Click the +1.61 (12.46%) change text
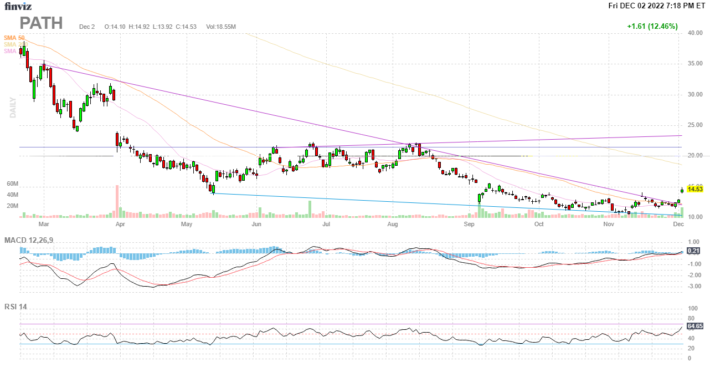710x367 pixels. [x=652, y=26]
